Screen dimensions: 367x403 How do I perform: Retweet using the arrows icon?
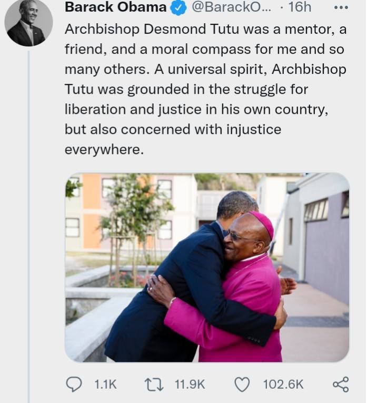[x=154, y=385]
